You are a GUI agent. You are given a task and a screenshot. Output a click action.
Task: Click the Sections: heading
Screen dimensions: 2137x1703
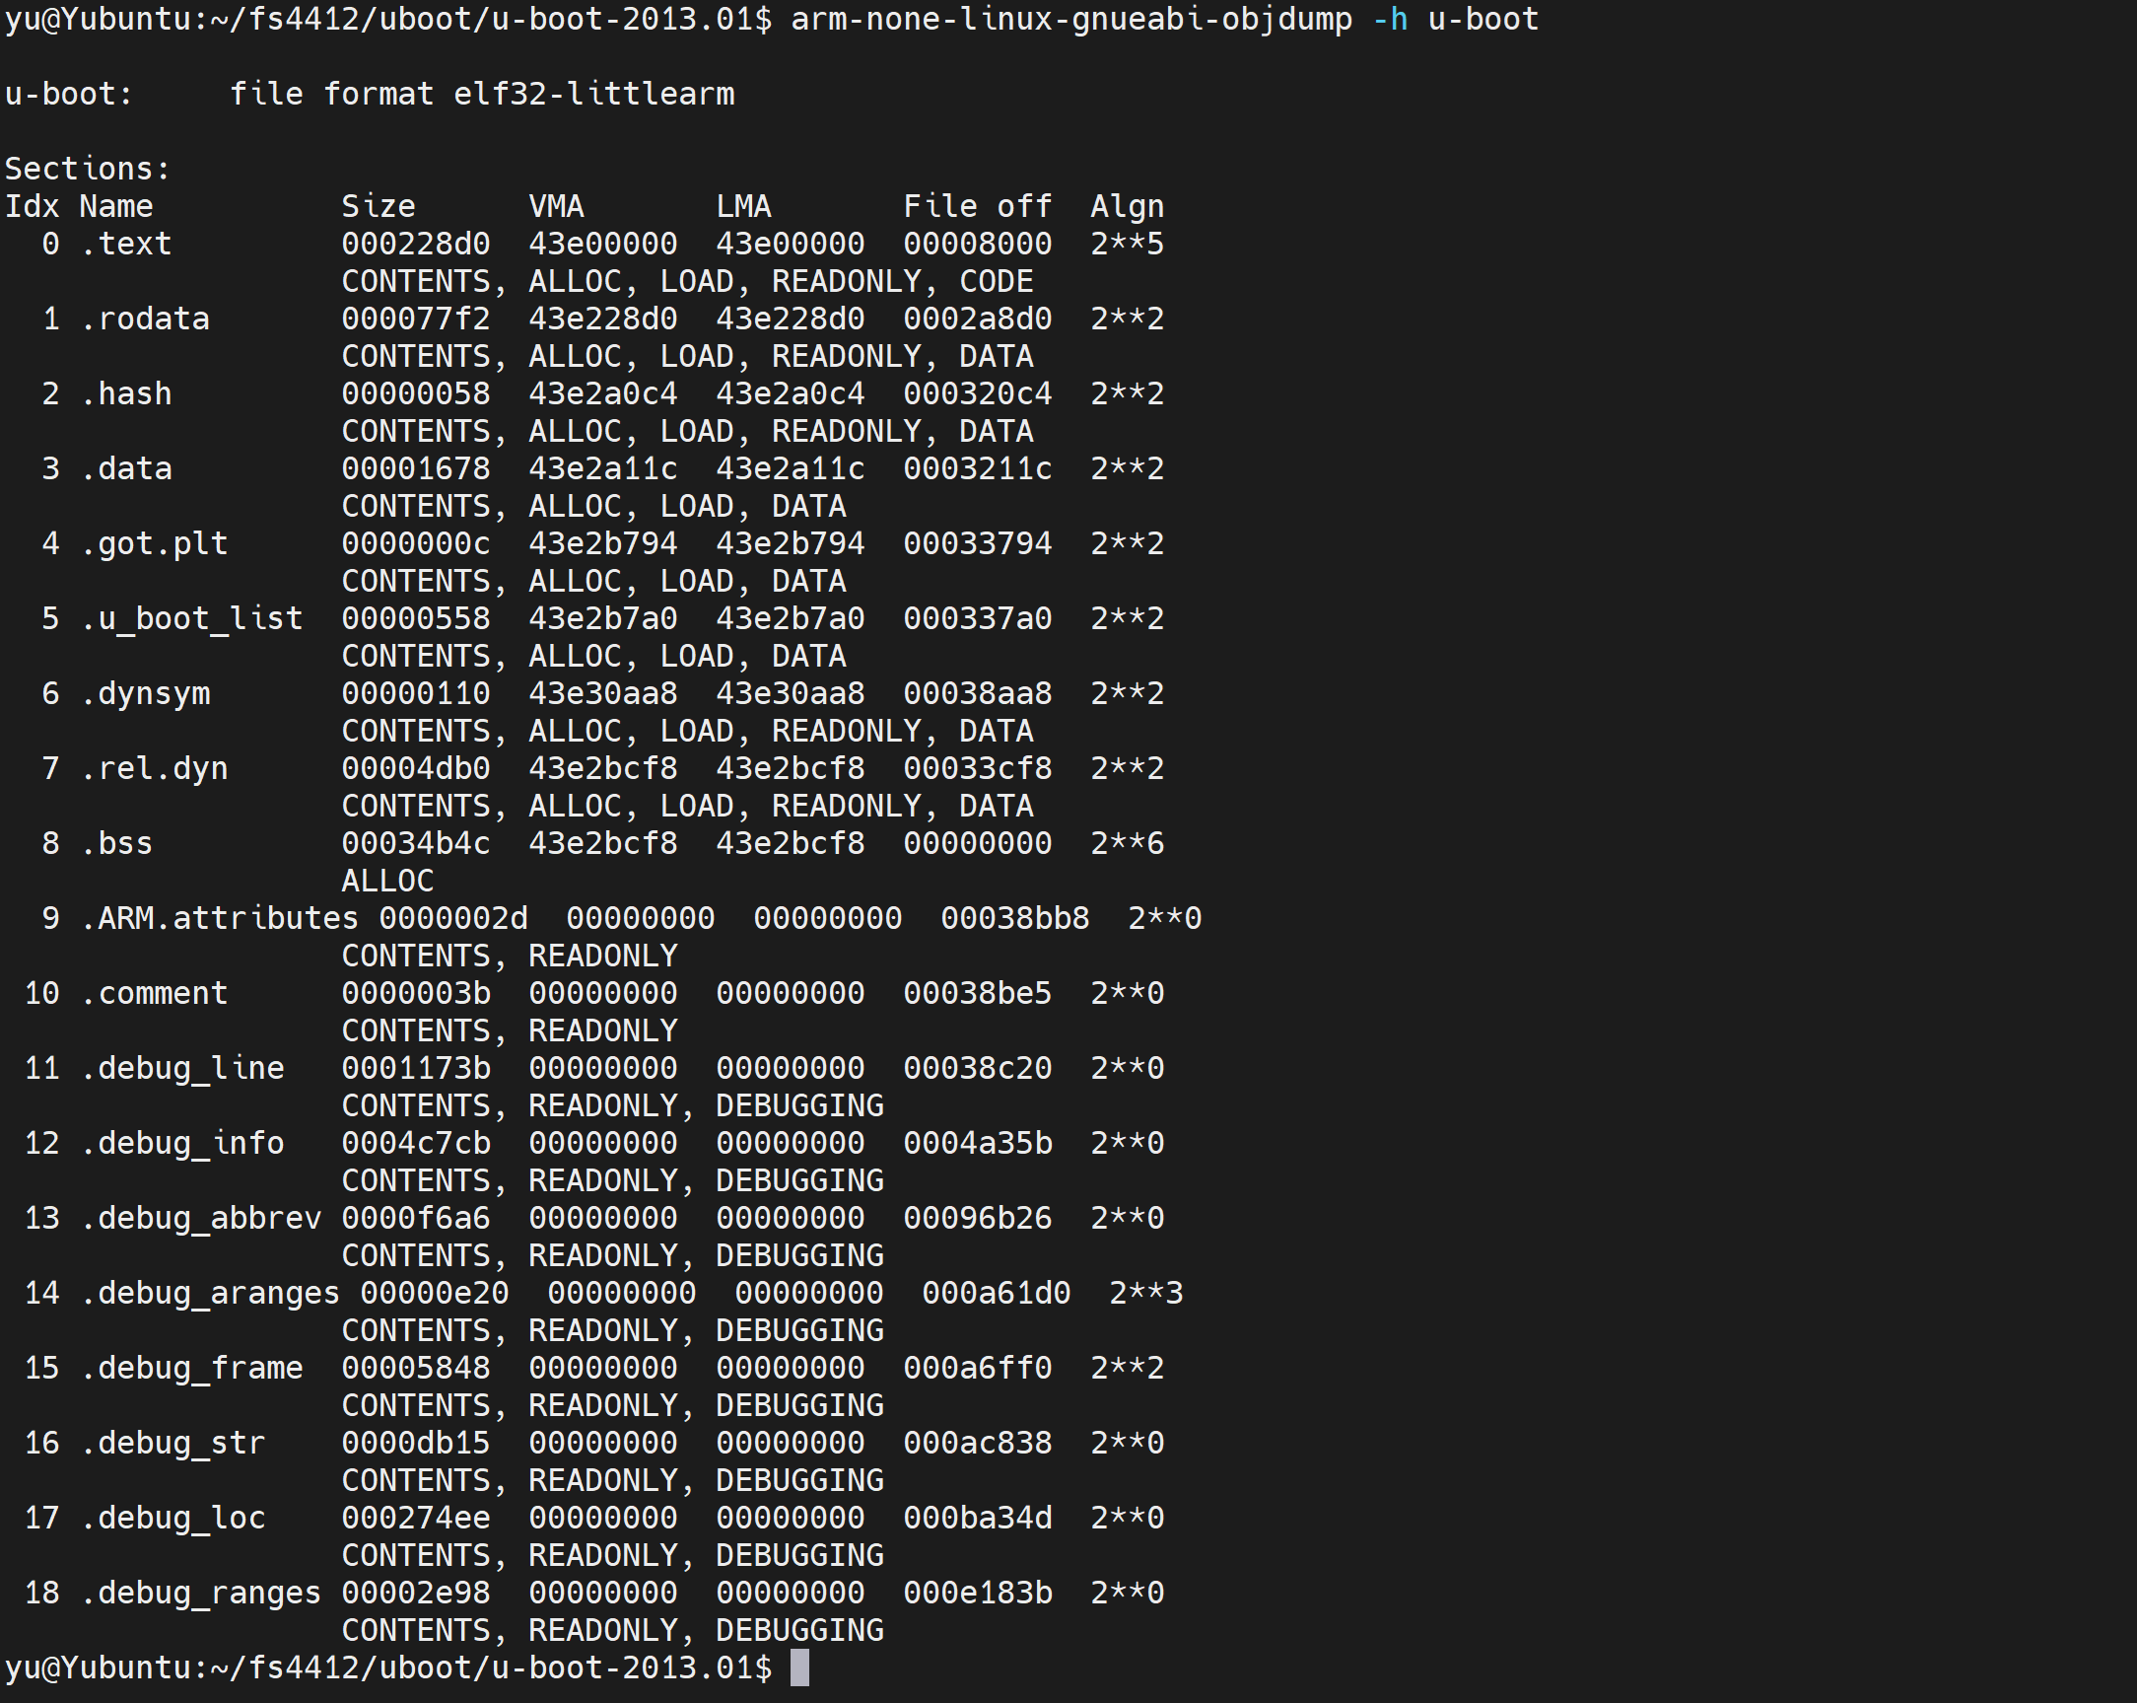click(x=88, y=169)
